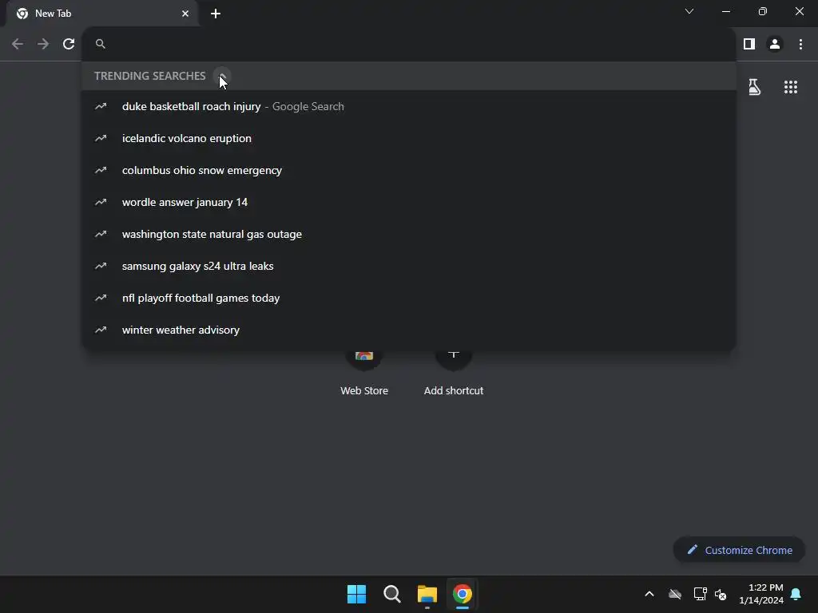Click the search magnifier icon in address bar
818x613 pixels.
pyautogui.click(x=101, y=45)
